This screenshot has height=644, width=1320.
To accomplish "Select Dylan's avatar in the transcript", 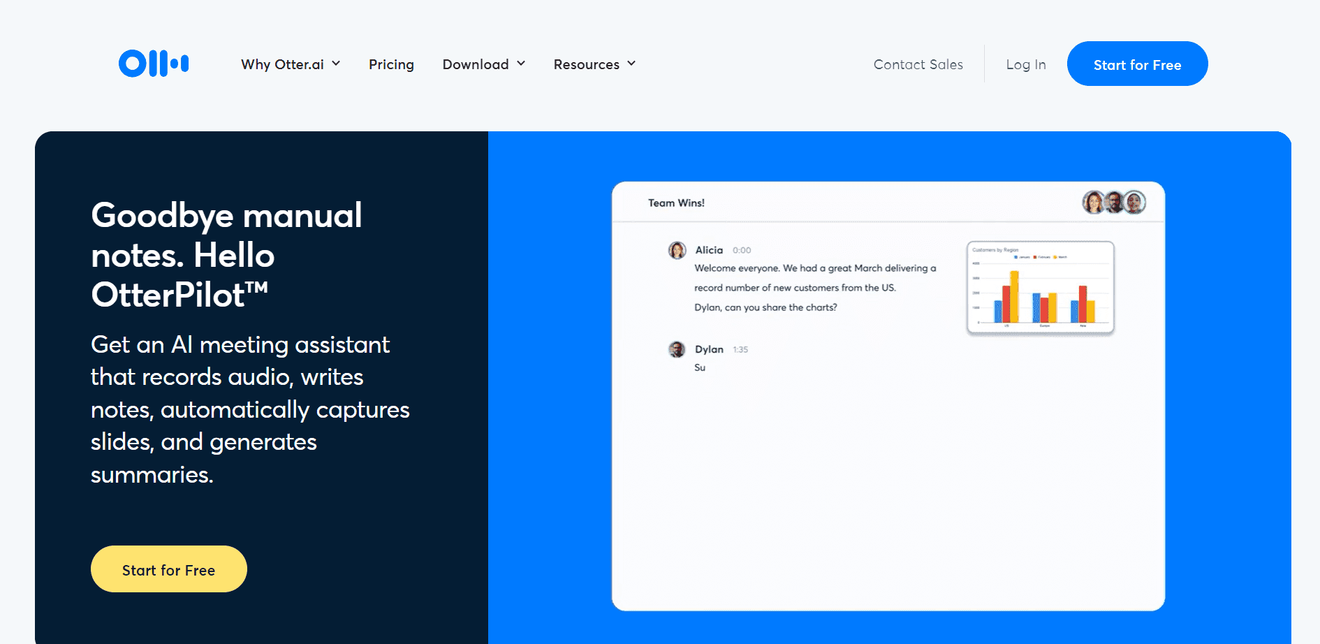I will coord(677,349).
